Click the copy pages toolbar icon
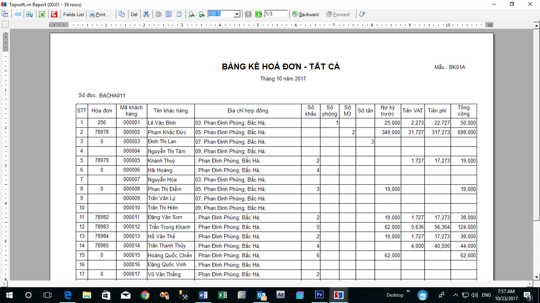 (x=122, y=14)
